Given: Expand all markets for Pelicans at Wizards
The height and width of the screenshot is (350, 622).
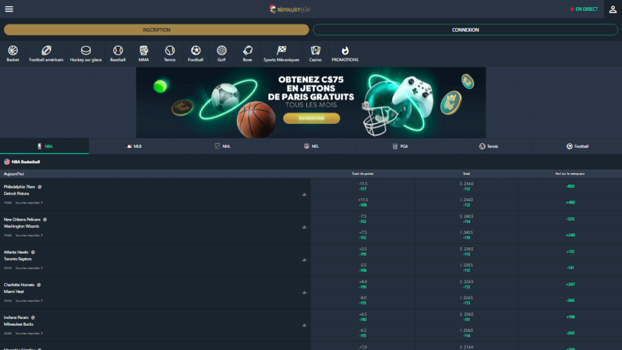Looking at the screenshot, I should click(29, 235).
